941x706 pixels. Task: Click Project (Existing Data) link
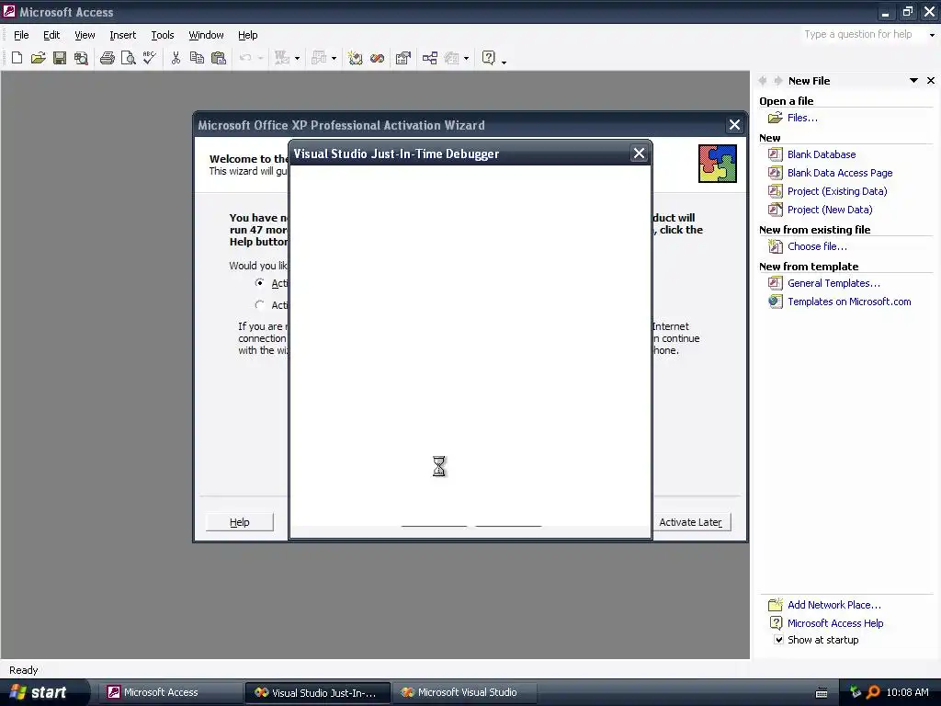[837, 191]
